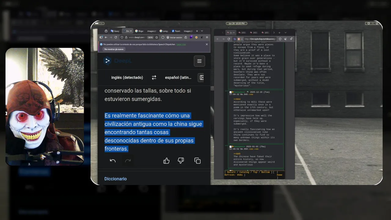
Task: Open Firefox application menu in DeepL window
Action: (x=207, y=37)
